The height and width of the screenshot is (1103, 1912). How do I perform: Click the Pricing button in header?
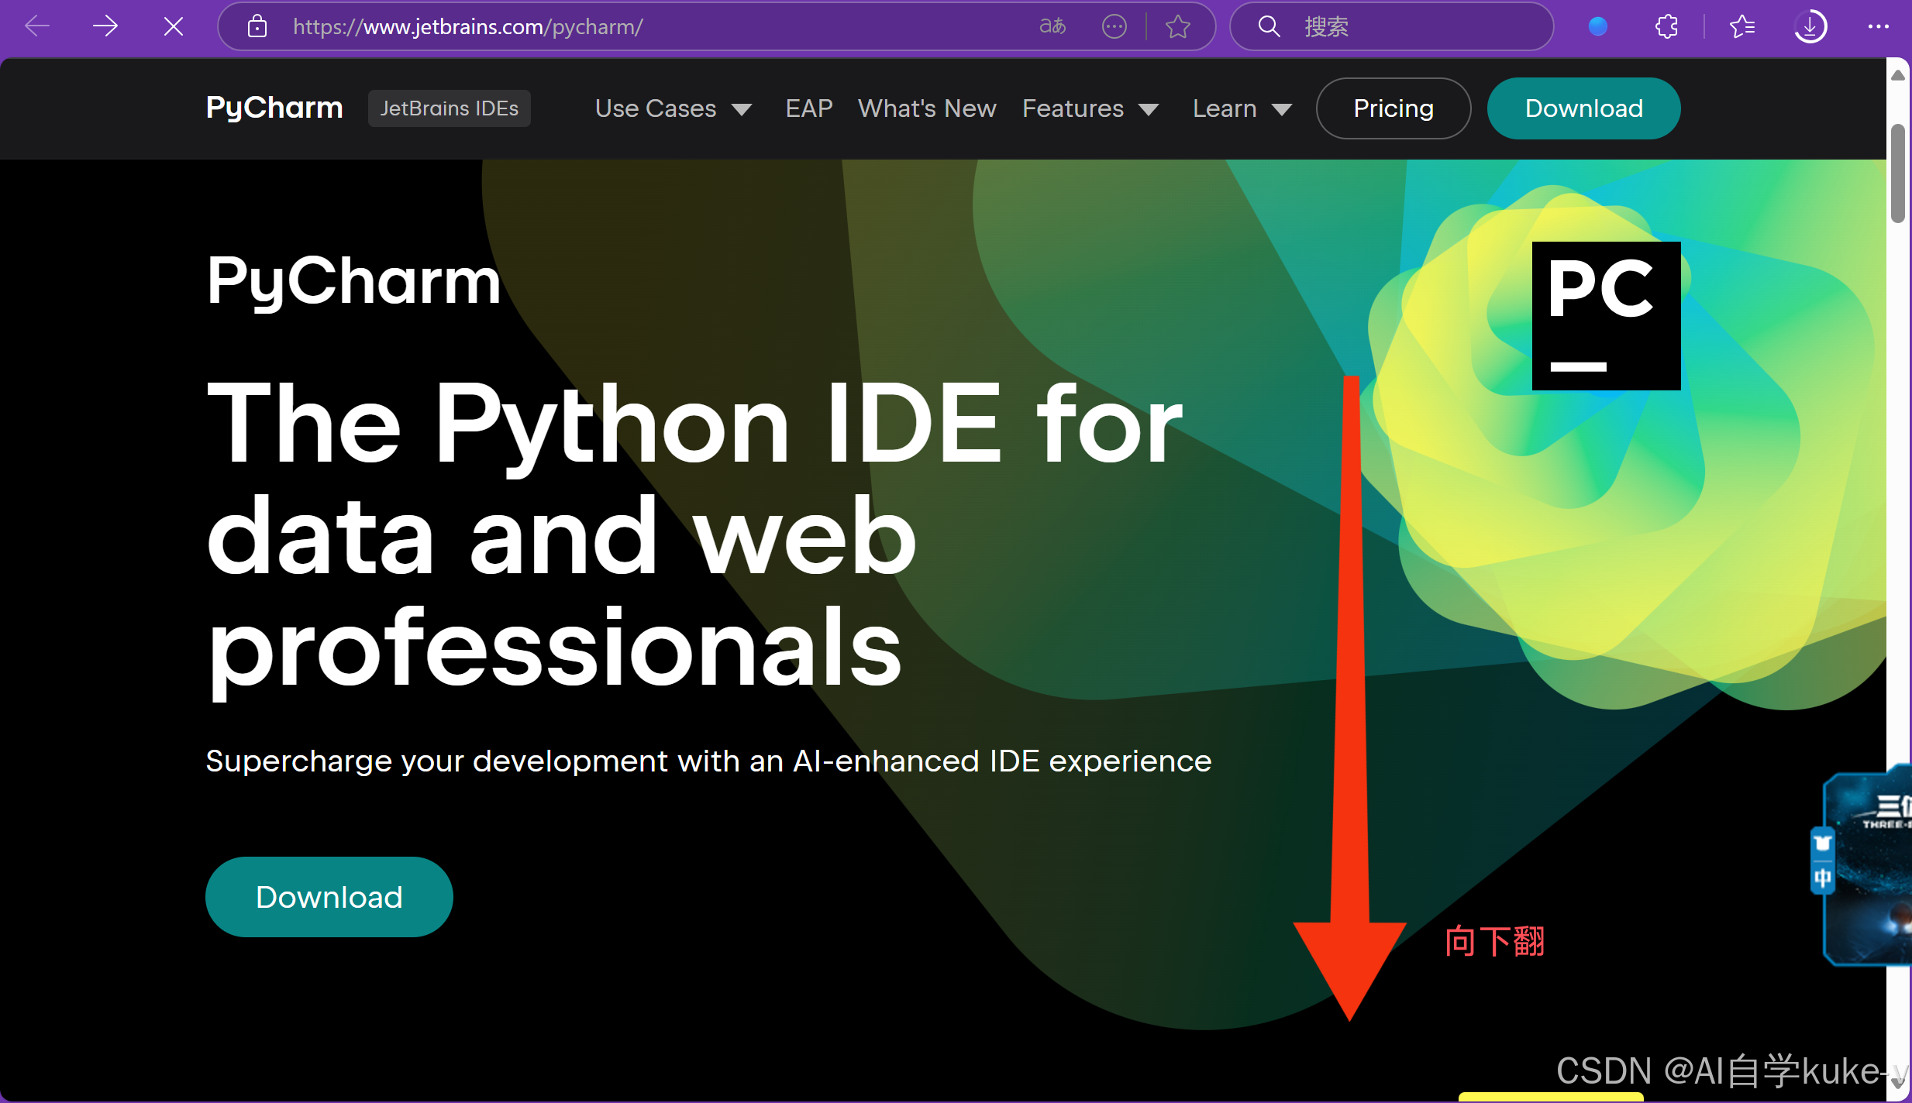tap(1393, 108)
